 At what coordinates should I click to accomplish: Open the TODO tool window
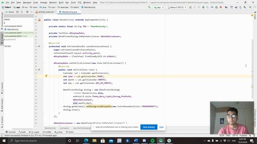69,132
